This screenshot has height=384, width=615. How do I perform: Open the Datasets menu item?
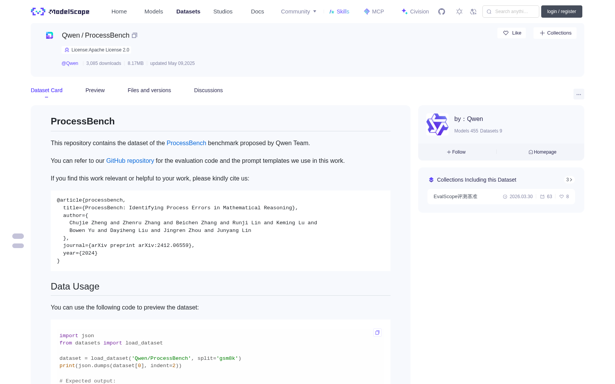tap(188, 12)
